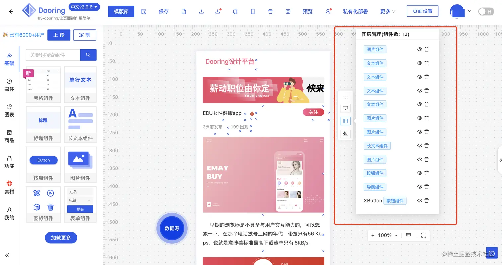Click the upload icon in the top toolbar
This screenshot has height=265, width=502.
pos(201,11)
